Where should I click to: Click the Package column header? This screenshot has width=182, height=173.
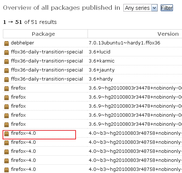pos(43,34)
